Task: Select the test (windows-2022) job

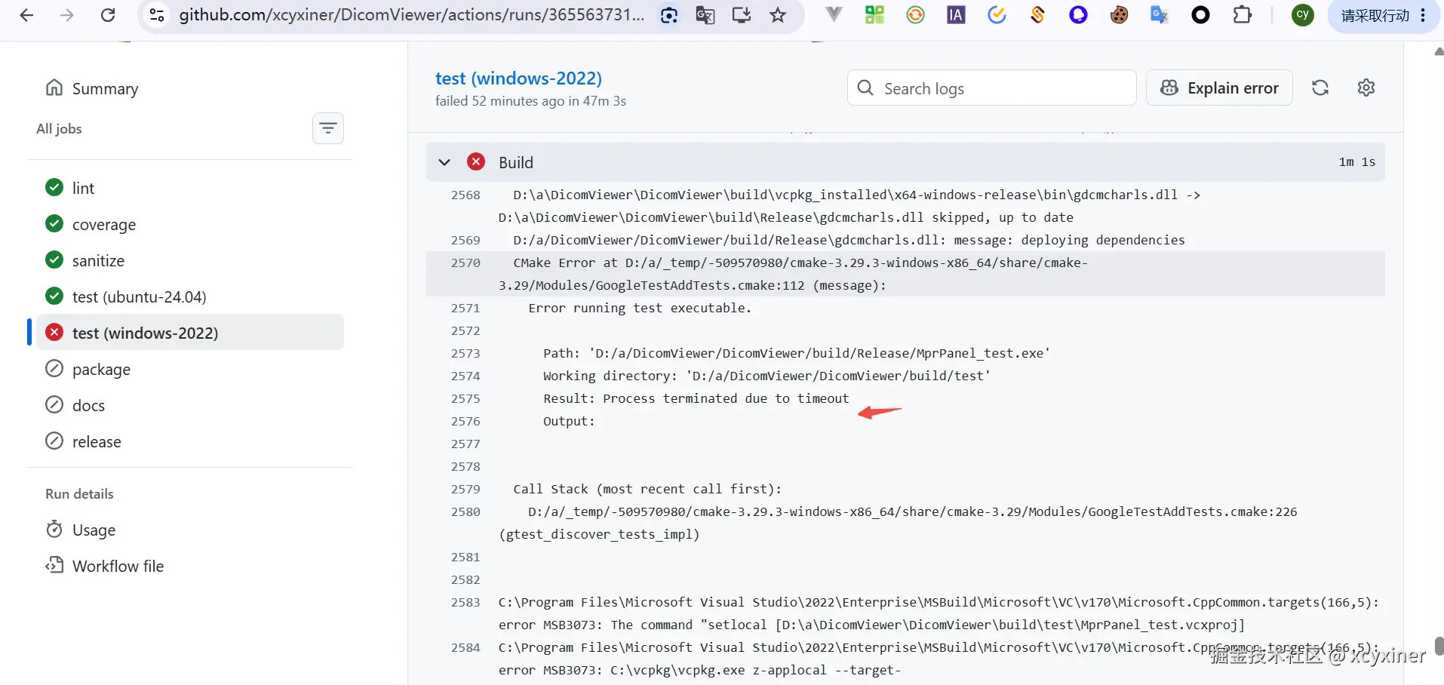Action: pyautogui.click(x=190, y=333)
